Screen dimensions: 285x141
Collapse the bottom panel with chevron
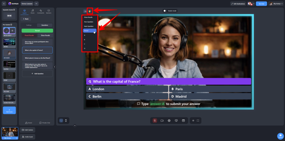(x=75, y=125)
